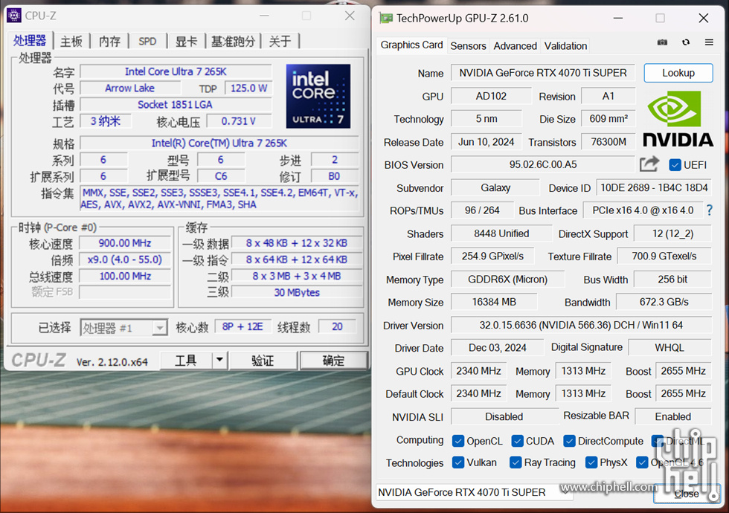Click the NVIDIA logo in GPU-Z
Viewport: 729px width, 513px height.
(x=678, y=119)
